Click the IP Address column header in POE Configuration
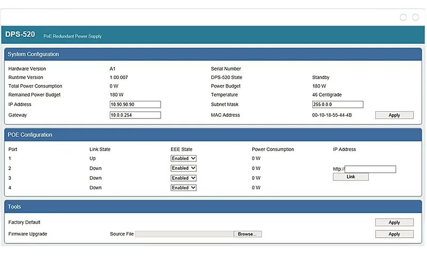Screen dimensions: 427x260 click(x=344, y=149)
